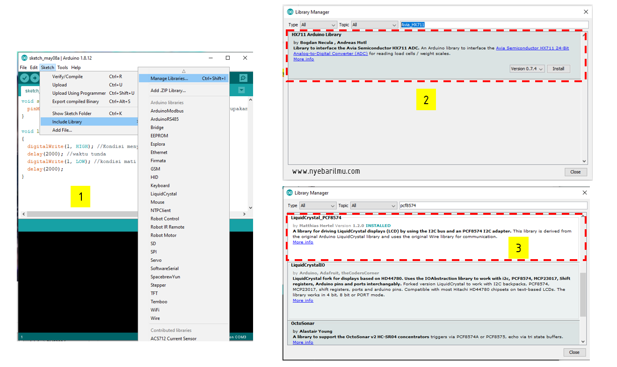This screenshot has height=367, width=617.
Task: Click the Avia_HX711 search field
Action: pyautogui.click(x=494, y=25)
